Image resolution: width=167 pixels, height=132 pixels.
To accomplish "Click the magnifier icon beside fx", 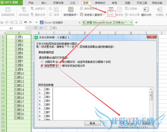I will [36, 28].
